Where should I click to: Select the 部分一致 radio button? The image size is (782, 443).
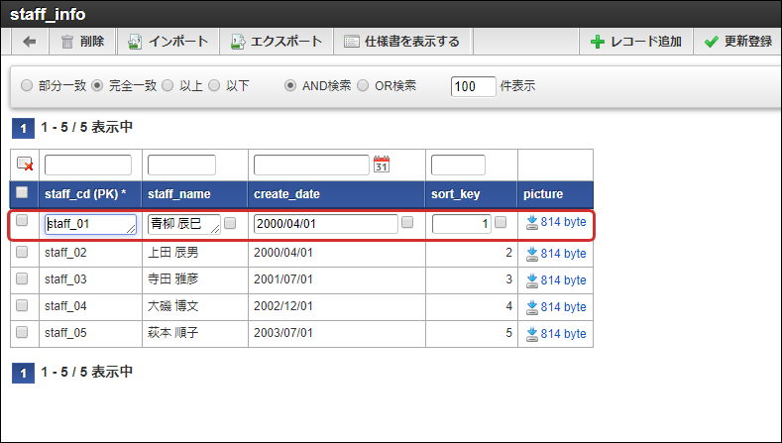(27, 86)
